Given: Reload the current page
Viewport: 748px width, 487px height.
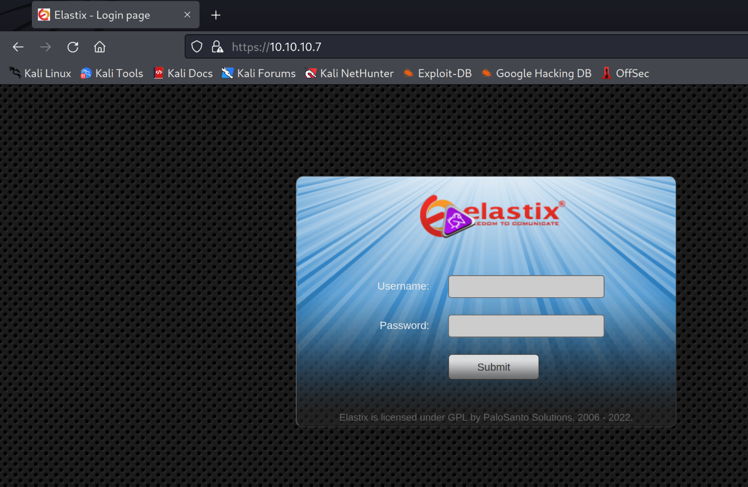Looking at the screenshot, I should tap(73, 47).
